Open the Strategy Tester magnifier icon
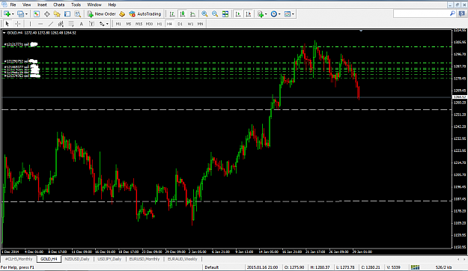Screen dimensions: 468x271 [78, 14]
